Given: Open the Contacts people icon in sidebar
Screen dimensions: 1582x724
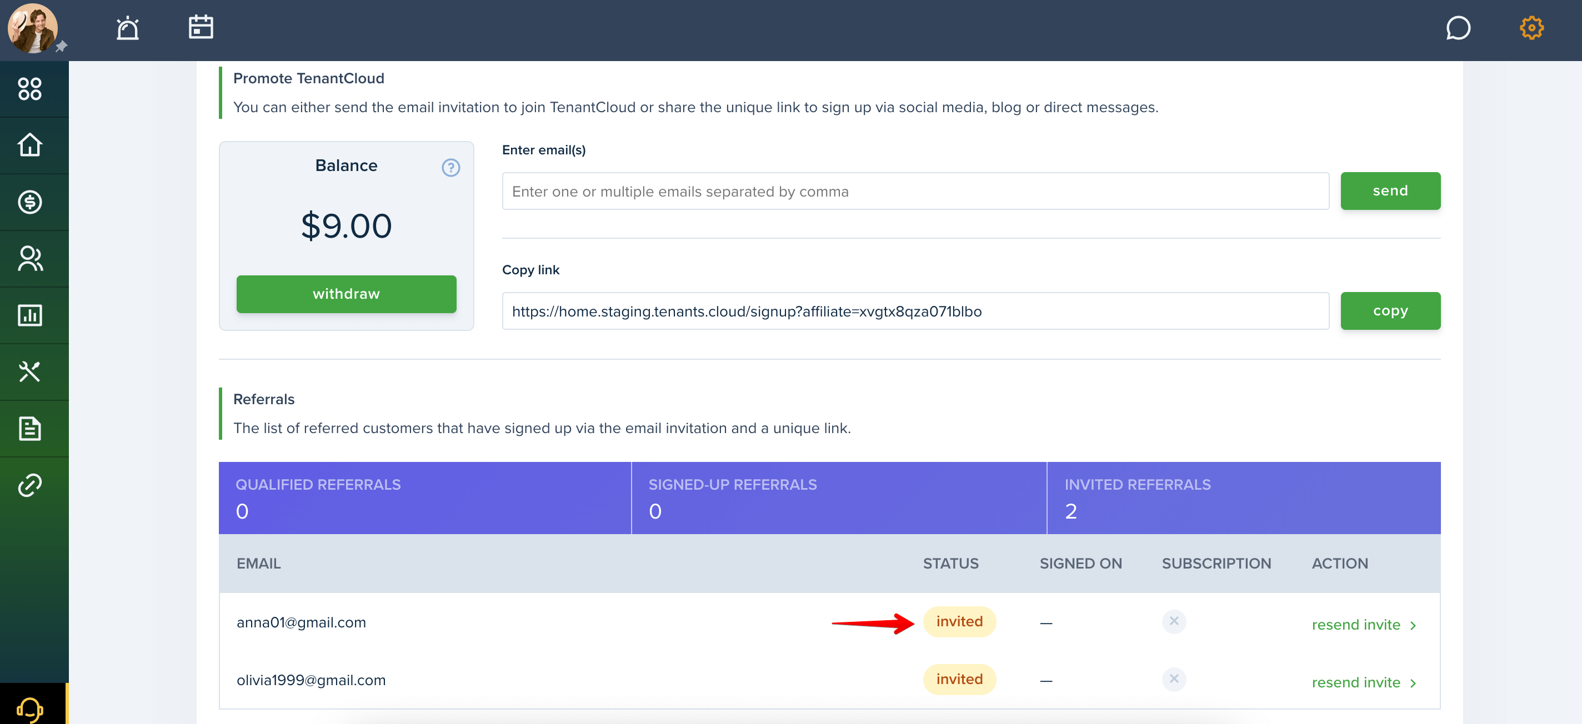Looking at the screenshot, I should (29, 259).
